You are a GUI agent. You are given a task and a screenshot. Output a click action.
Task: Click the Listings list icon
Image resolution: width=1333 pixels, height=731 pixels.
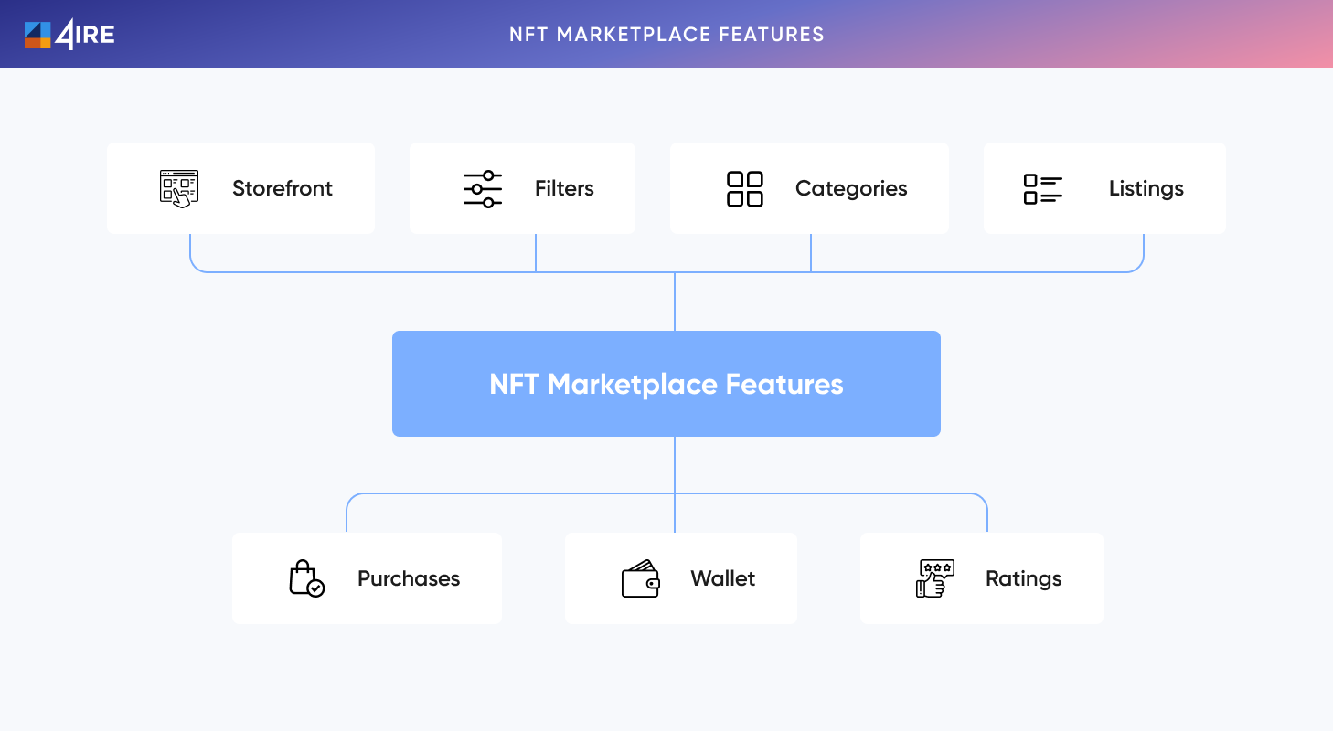tap(1043, 189)
